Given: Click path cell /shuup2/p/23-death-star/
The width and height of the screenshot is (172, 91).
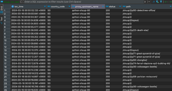Looking at the screenshot, I should pyautogui.click(x=147, y=30).
